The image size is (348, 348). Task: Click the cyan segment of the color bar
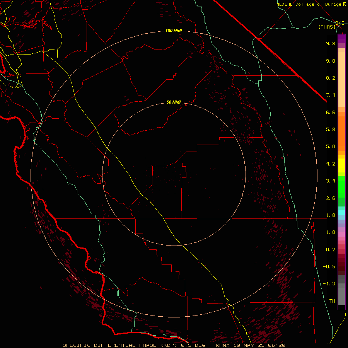pos(341,213)
